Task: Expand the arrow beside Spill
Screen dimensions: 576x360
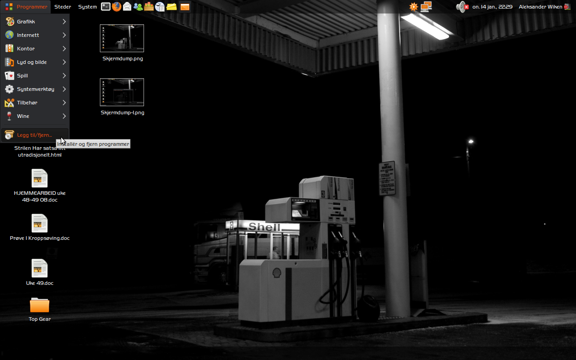Action: pyautogui.click(x=64, y=76)
